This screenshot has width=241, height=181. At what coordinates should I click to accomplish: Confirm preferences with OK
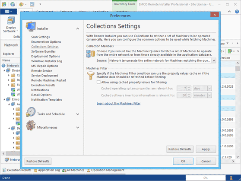[183, 161]
